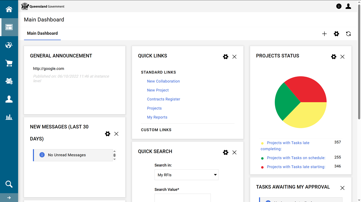
Task: Go to Home via sidebar house icon
Action: pyautogui.click(x=9, y=9)
